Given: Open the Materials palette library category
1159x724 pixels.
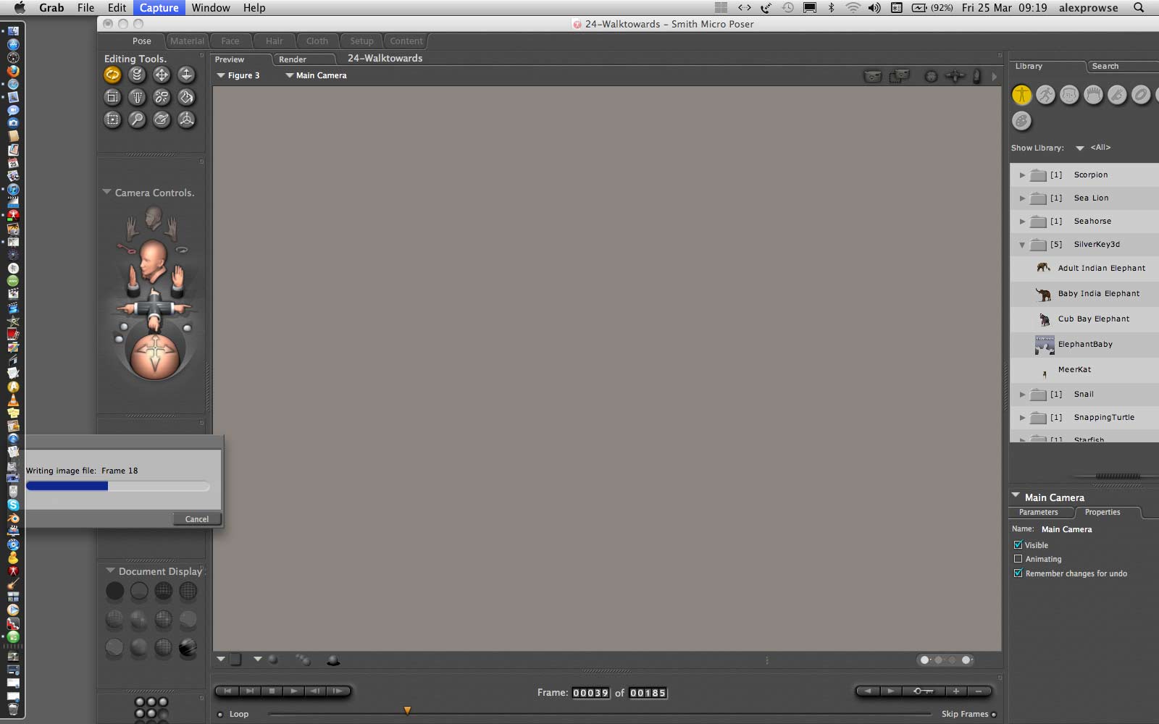Looking at the screenshot, I should [1021, 121].
